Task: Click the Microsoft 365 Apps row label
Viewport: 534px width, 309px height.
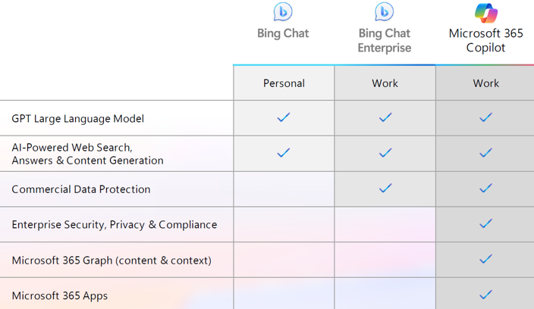Action: (x=60, y=295)
